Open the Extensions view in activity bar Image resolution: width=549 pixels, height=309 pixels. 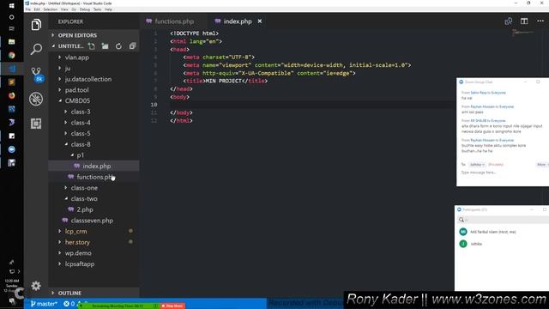click(x=36, y=124)
